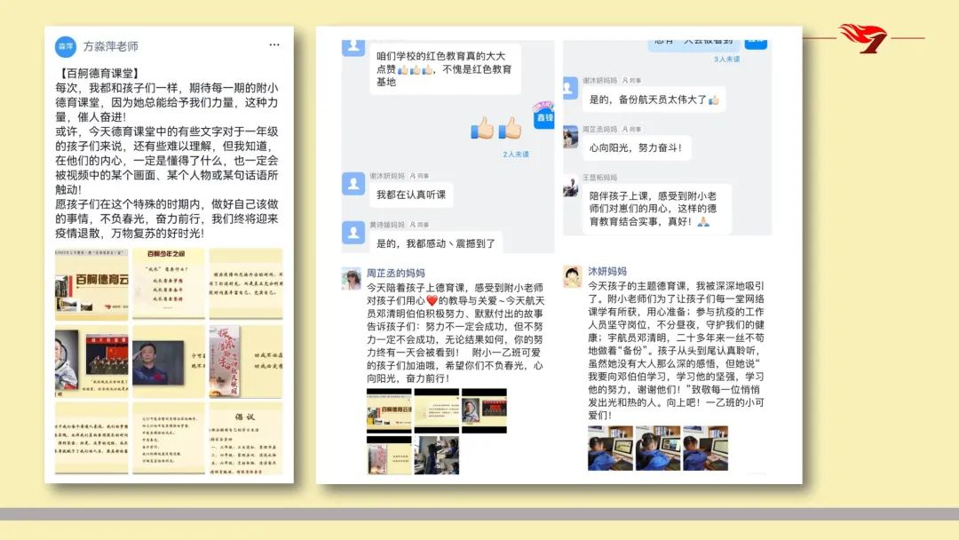Click the 心向阳光，努力奋斗 message bubble
959x540 pixels.
[x=636, y=148]
